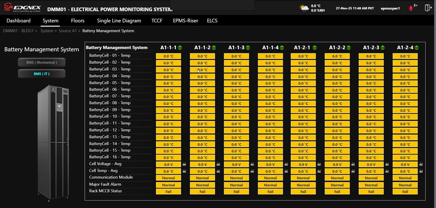Screen dimensions: 436x208
Task: Open trend chart for A1-2-2 Cell Temp Avg
Action: click(x=353, y=171)
